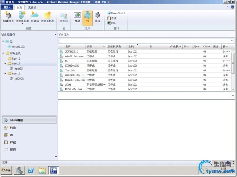Select the SCOM VM row
This screenshot has width=237, height=177.
point(145,84)
